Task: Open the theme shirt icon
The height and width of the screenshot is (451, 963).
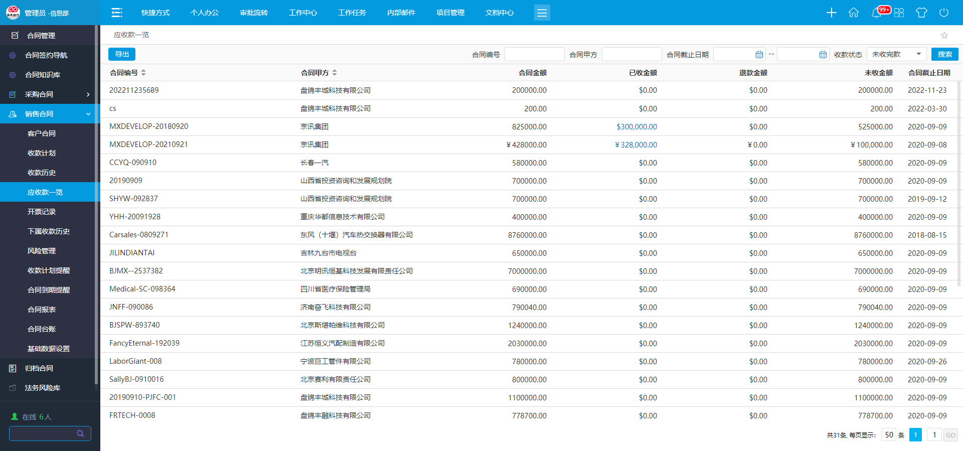Action: (921, 13)
